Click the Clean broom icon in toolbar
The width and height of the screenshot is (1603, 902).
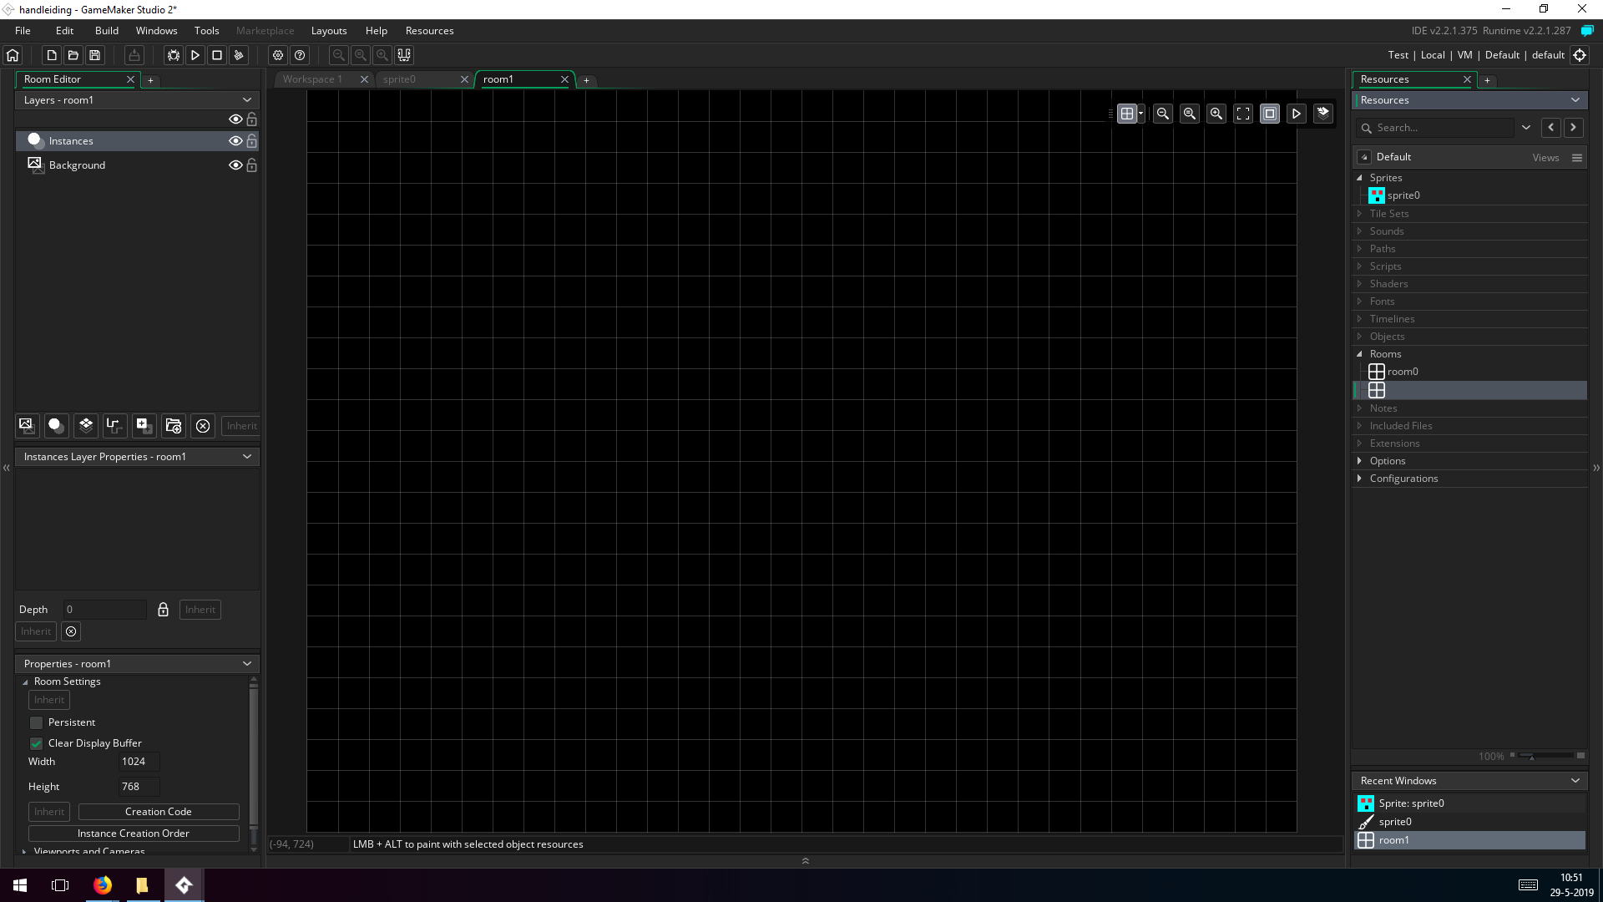239,55
